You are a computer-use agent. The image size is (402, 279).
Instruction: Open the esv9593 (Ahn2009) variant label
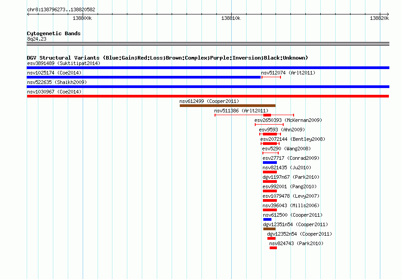click(282, 130)
